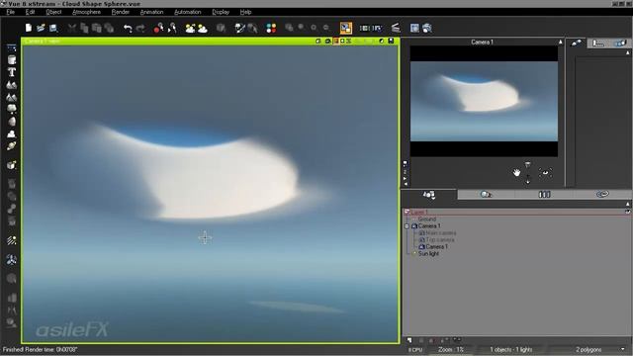Switch to the Library tab in World Browser
633x356 pixels.
click(544, 195)
